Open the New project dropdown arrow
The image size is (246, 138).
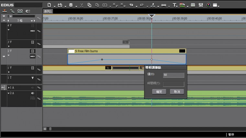point(54,6)
